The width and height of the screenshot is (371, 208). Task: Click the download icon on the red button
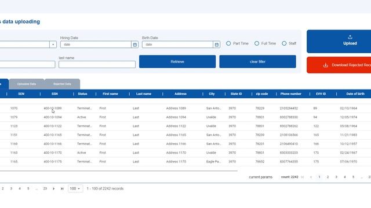click(326, 65)
